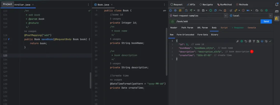Click the blue hexagon icon in request toolbar
The image size is (280, 105).
coord(175,10)
